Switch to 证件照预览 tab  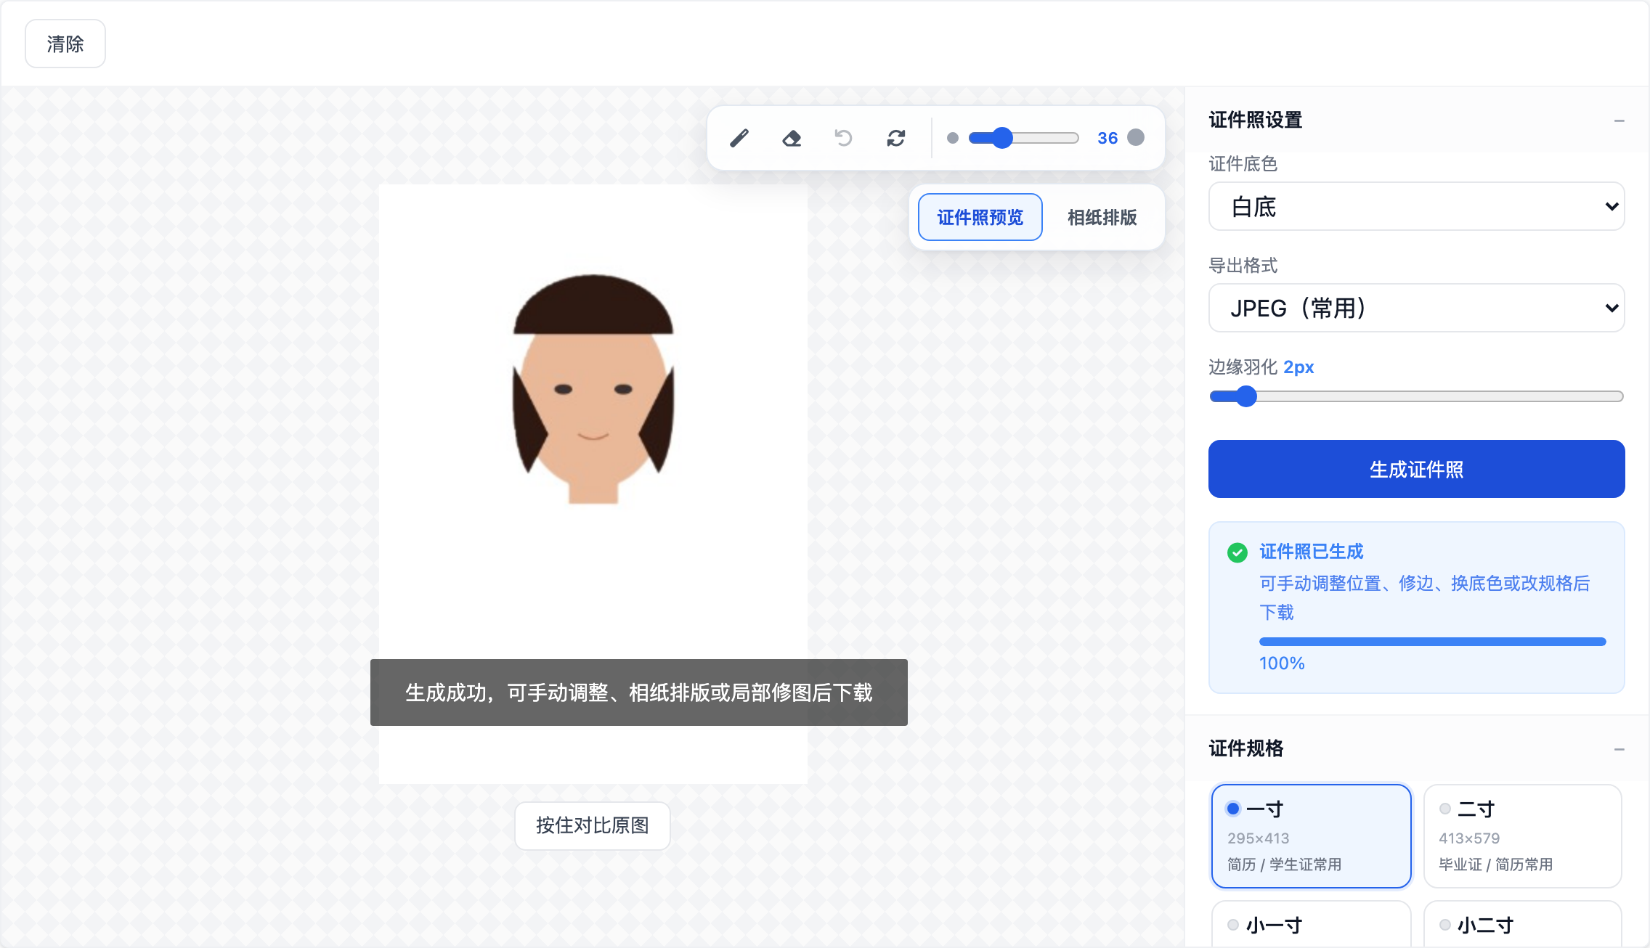click(980, 217)
